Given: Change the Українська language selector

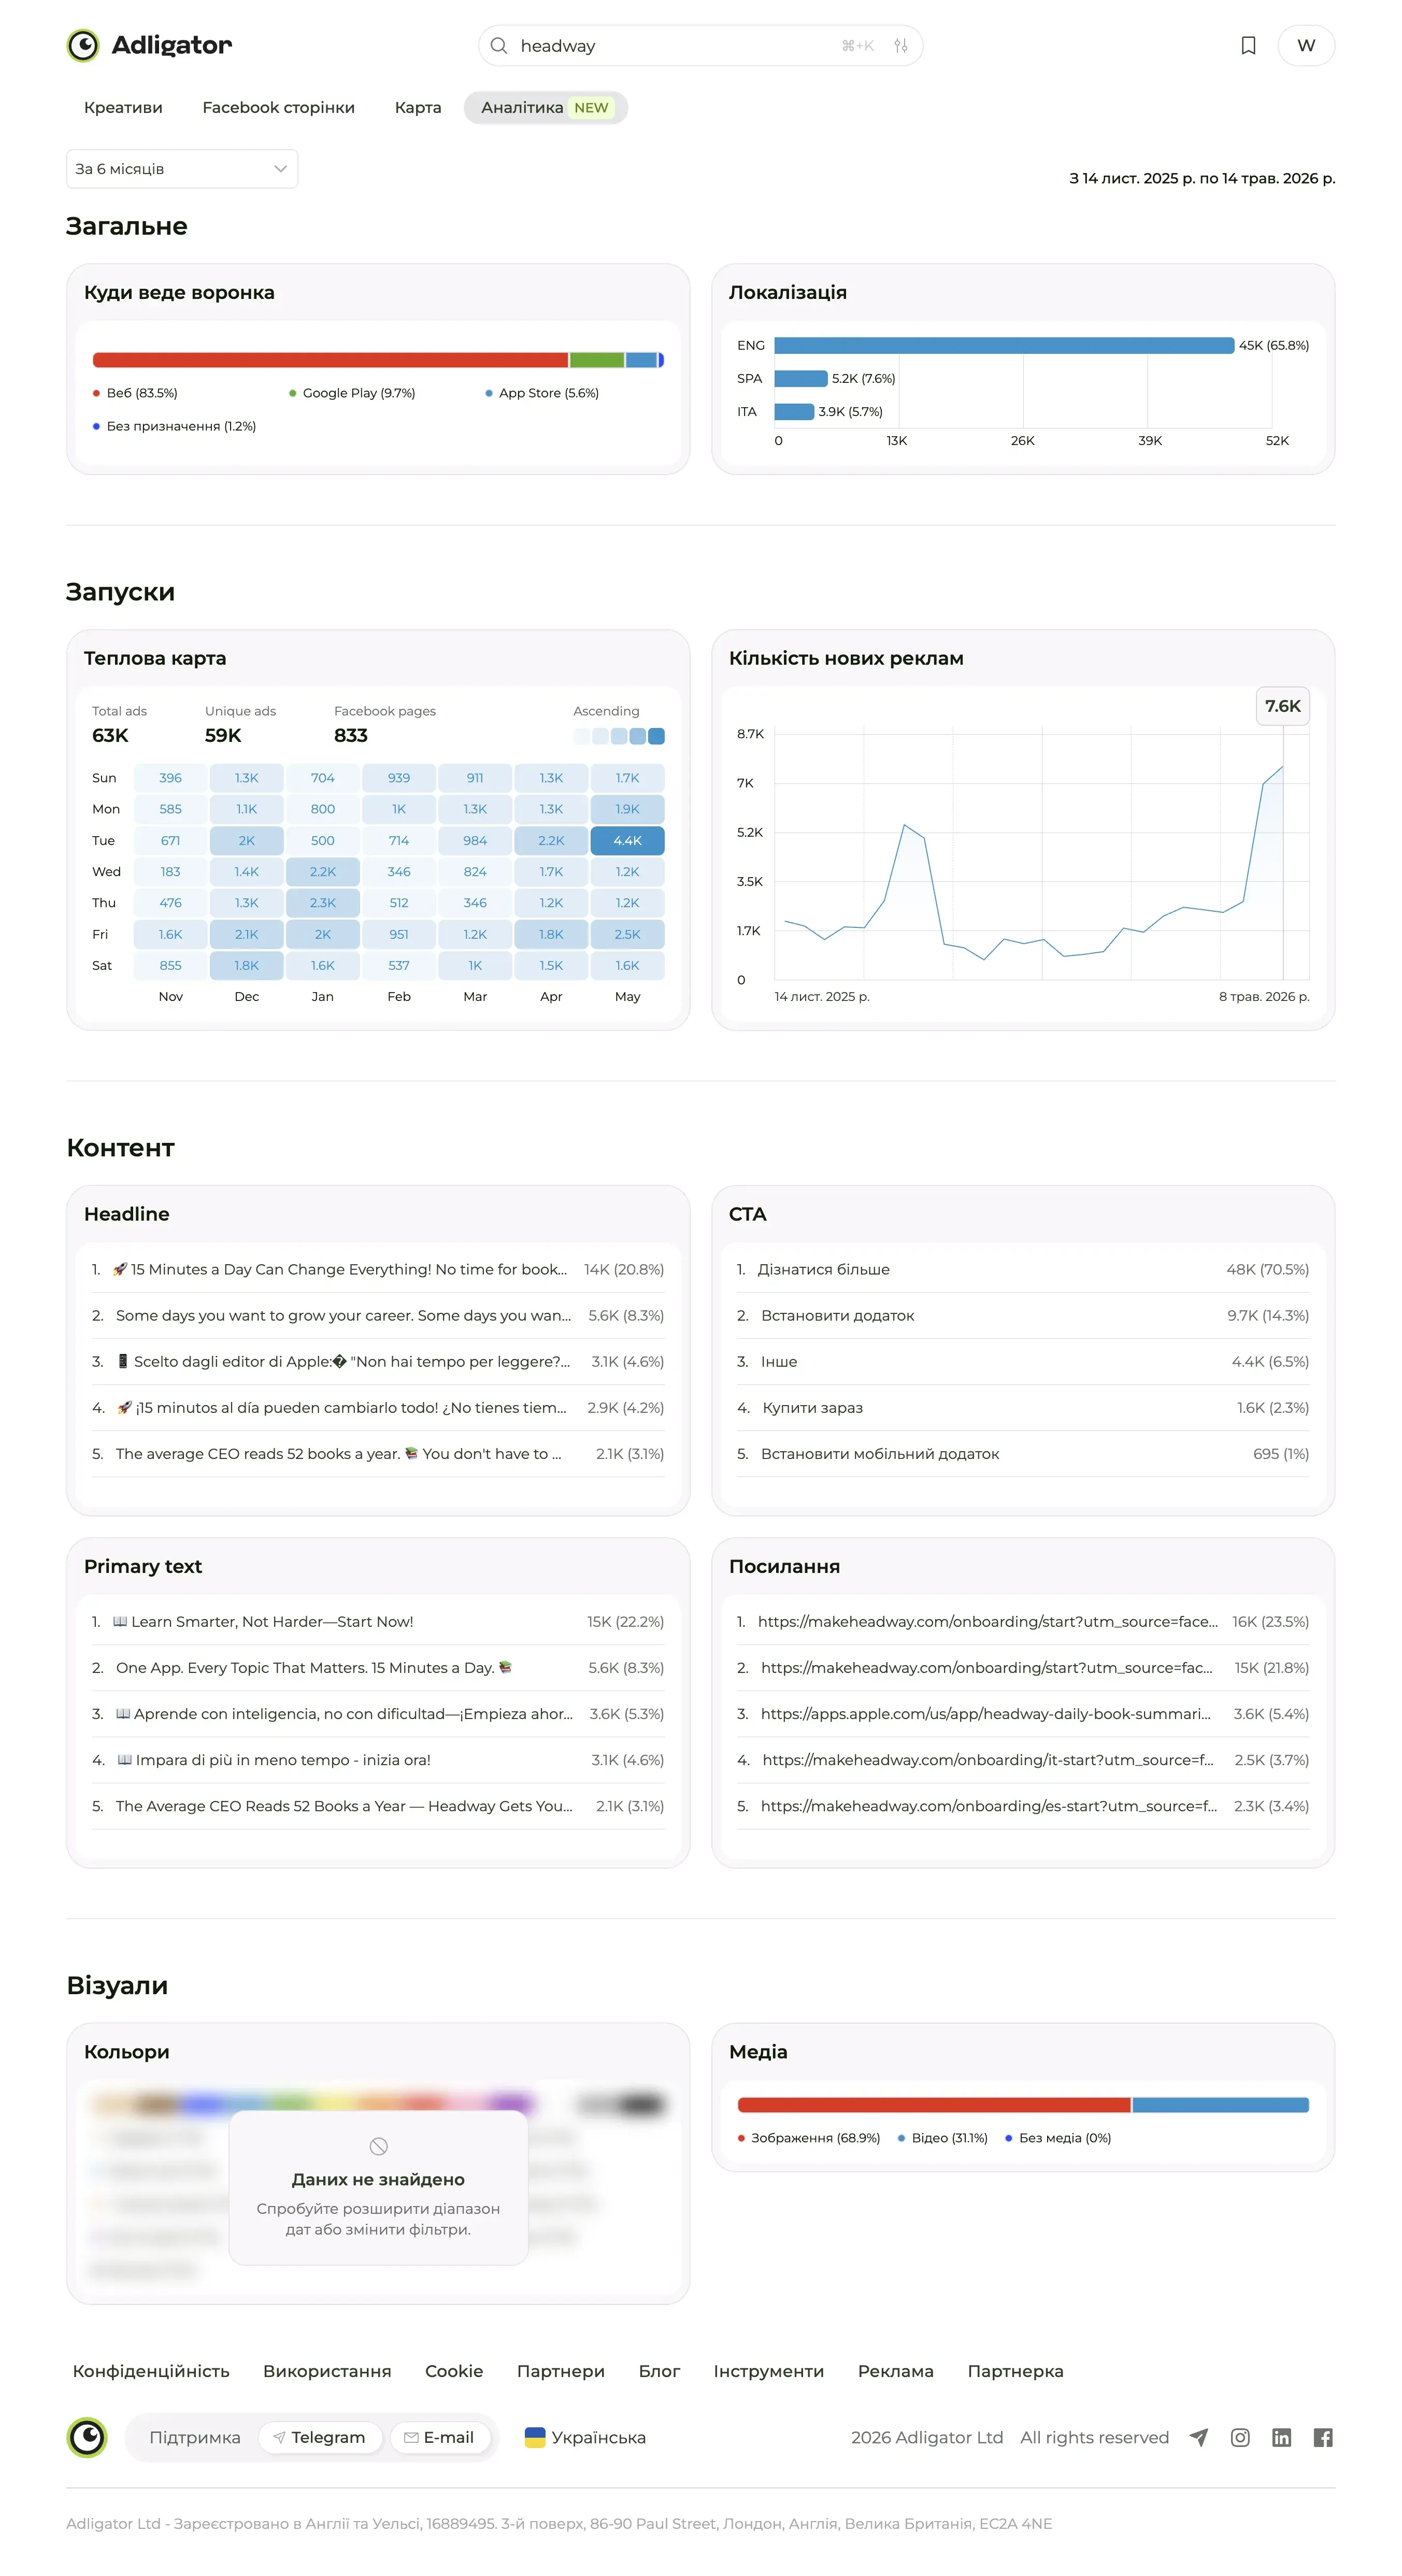Looking at the screenshot, I should tap(585, 2437).
